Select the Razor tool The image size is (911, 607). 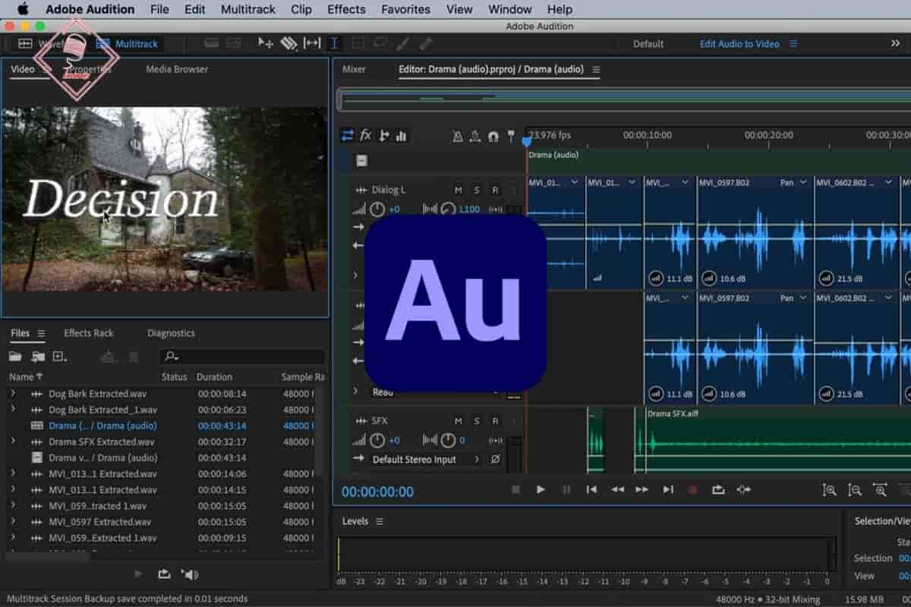[289, 43]
